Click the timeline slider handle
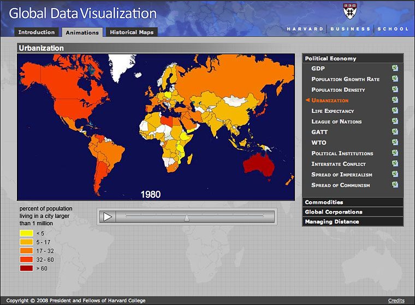 point(187,218)
